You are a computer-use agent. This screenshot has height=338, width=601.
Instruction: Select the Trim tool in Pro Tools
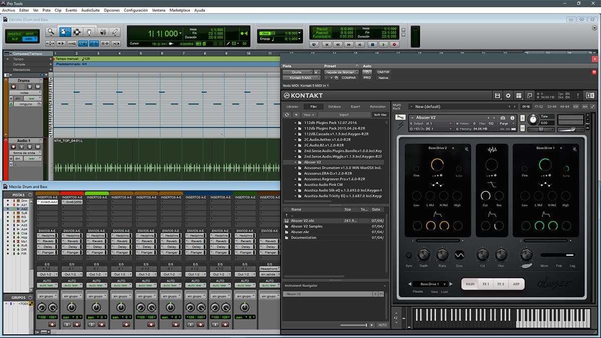coord(65,32)
